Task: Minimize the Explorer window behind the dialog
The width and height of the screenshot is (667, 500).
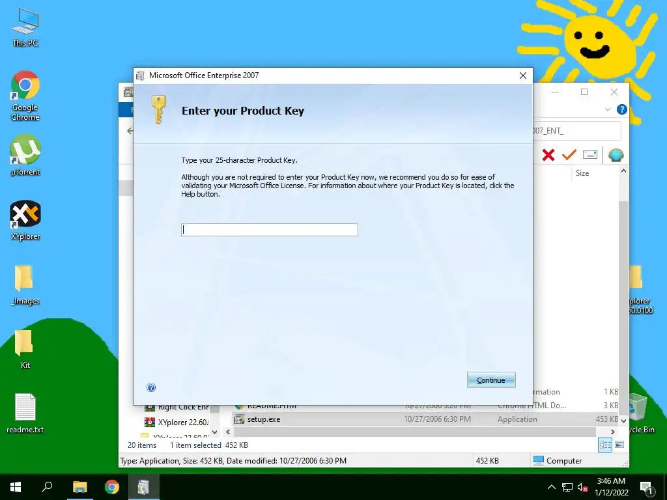Action: point(555,92)
